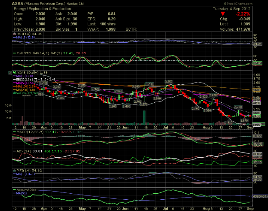
Task: Click the May marker on bottom date axis
Action: coord(82,209)
